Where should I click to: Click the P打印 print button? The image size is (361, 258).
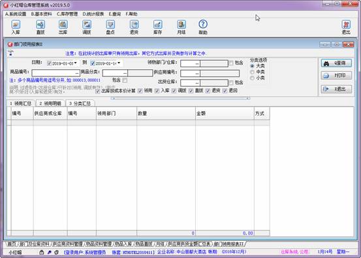[x=336, y=76]
